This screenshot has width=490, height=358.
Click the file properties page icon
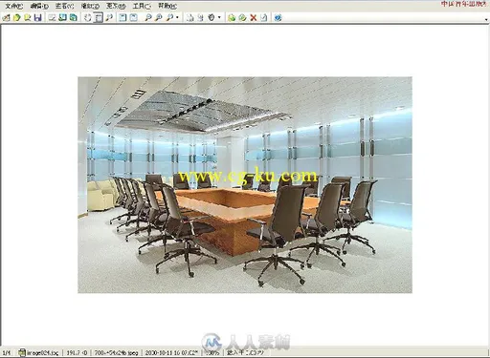tap(264, 18)
